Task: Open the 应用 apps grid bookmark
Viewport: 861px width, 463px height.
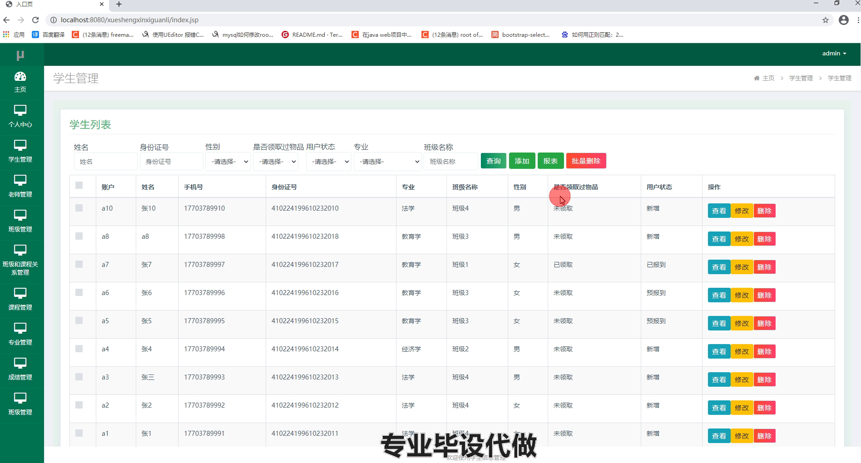Action: coord(14,34)
